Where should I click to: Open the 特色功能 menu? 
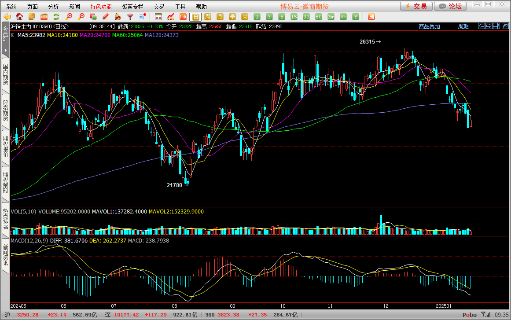pos(101,7)
